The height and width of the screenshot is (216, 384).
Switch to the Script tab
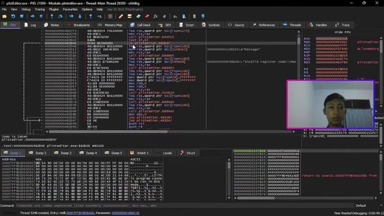tap(187, 25)
